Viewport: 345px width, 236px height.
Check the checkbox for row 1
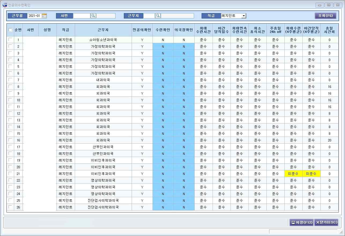click(10, 39)
